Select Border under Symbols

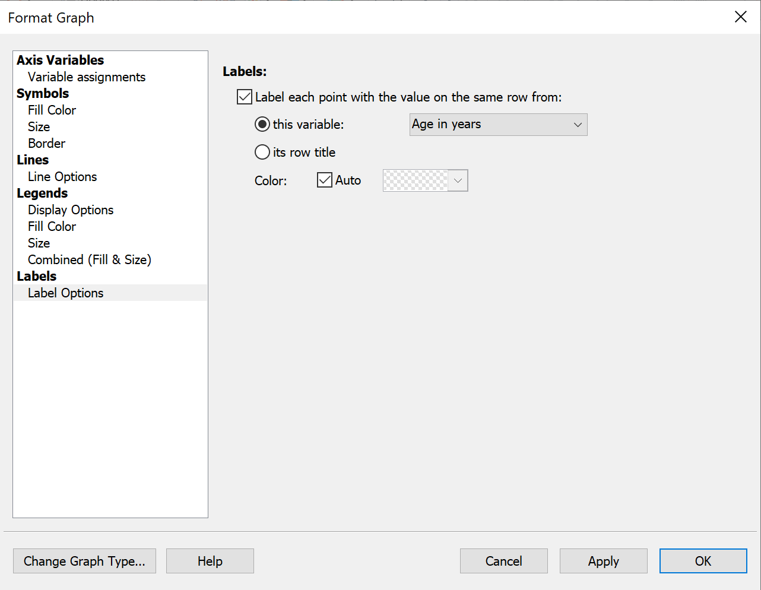point(46,144)
